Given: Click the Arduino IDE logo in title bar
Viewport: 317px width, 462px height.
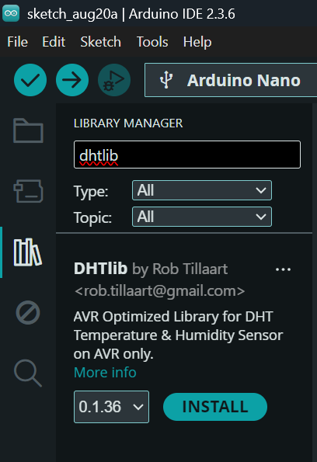Looking at the screenshot, I should [11, 13].
